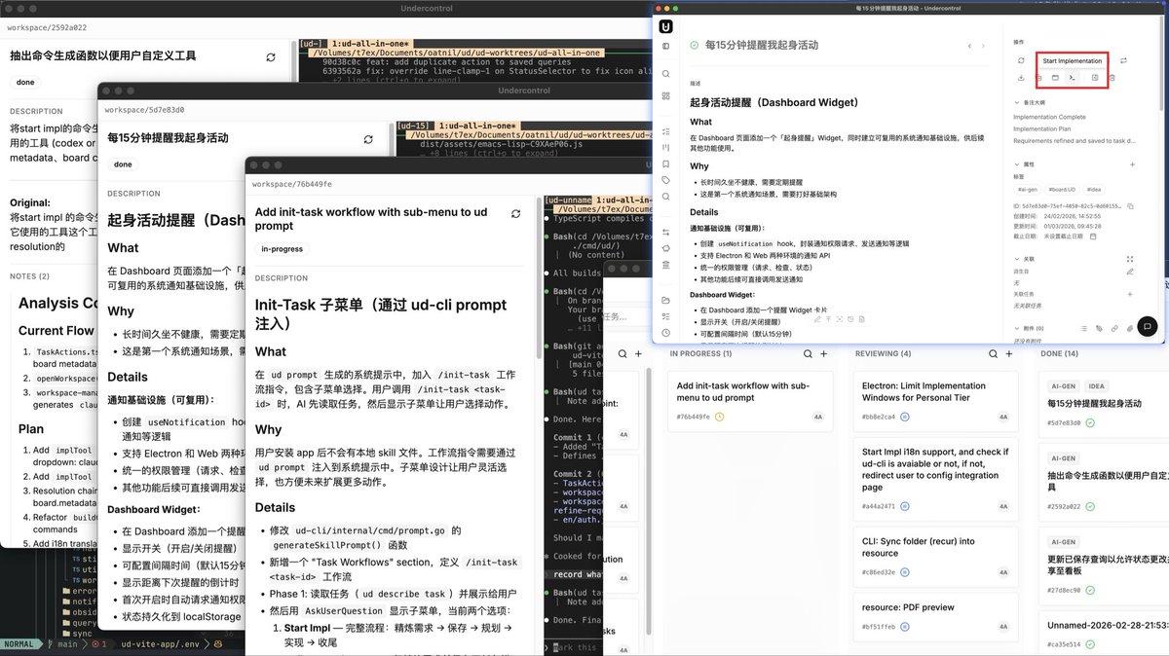This screenshot has width=1169, height=656.
Task: Collapse the 属性 section
Action: tap(1016, 164)
